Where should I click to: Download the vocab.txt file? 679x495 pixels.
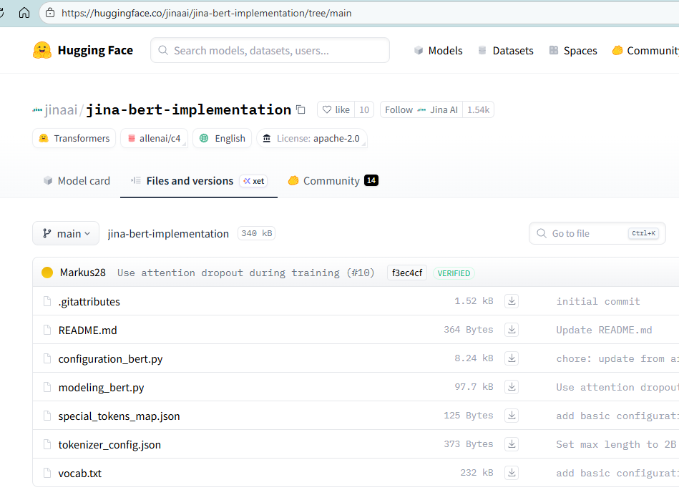pyautogui.click(x=512, y=473)
